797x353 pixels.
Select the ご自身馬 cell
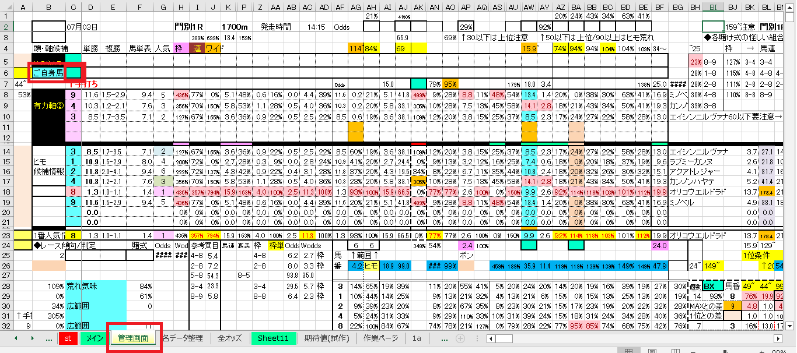tap(48, 72)
